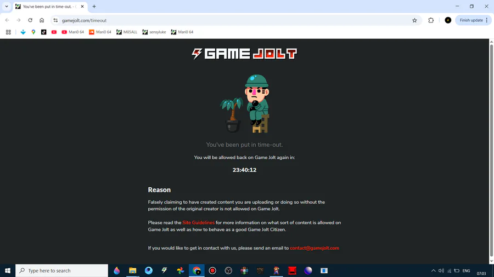Open the last Game Jolt 'Mari0 64' bookmark
This screenshot has width=494, height=277.
pos(182,32)
